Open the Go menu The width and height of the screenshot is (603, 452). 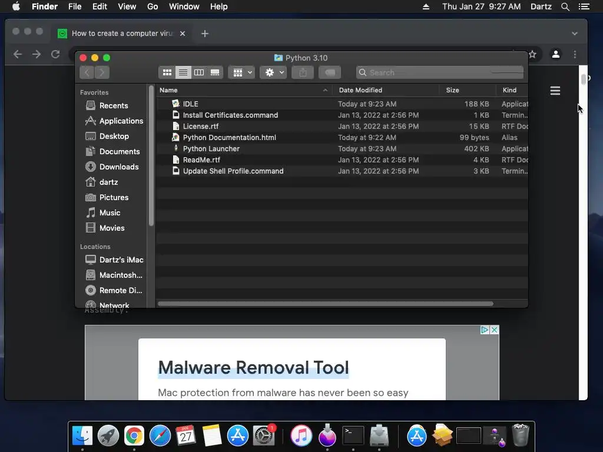click(153, 6)
